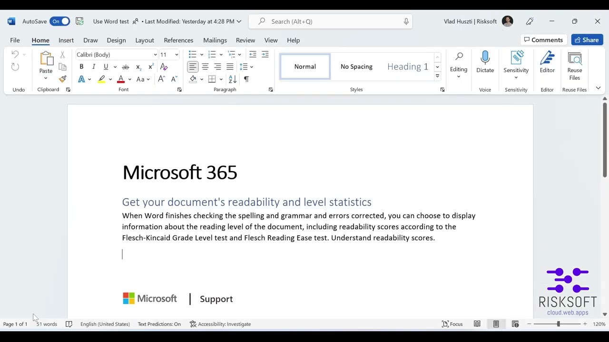The height and width of the screenshot is (342, 609).
Task: Open the Font dialog launcher
Action: 179,90
